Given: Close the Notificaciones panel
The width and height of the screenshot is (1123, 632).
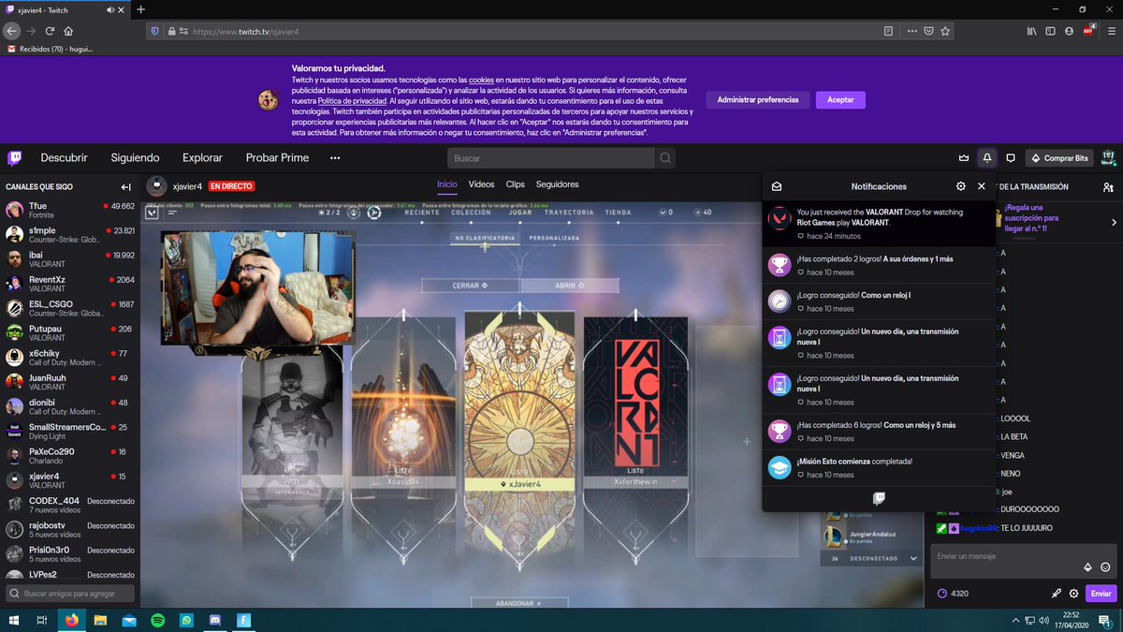Looking at the screenshot, I should (x=982, y=186).
